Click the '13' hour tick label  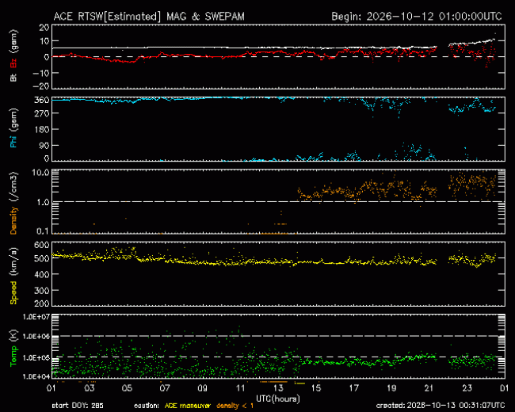pyautogui.click(x=278, y=388)
